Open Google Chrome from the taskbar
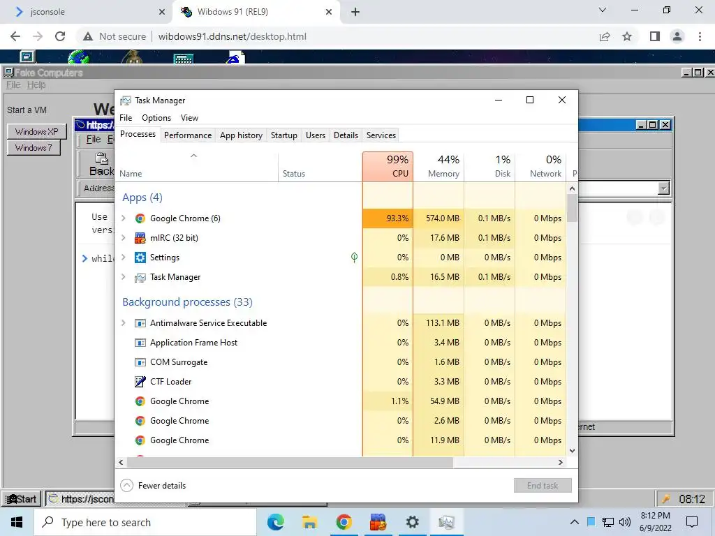This screenshot has width=715, height=536. coord(344,522)
